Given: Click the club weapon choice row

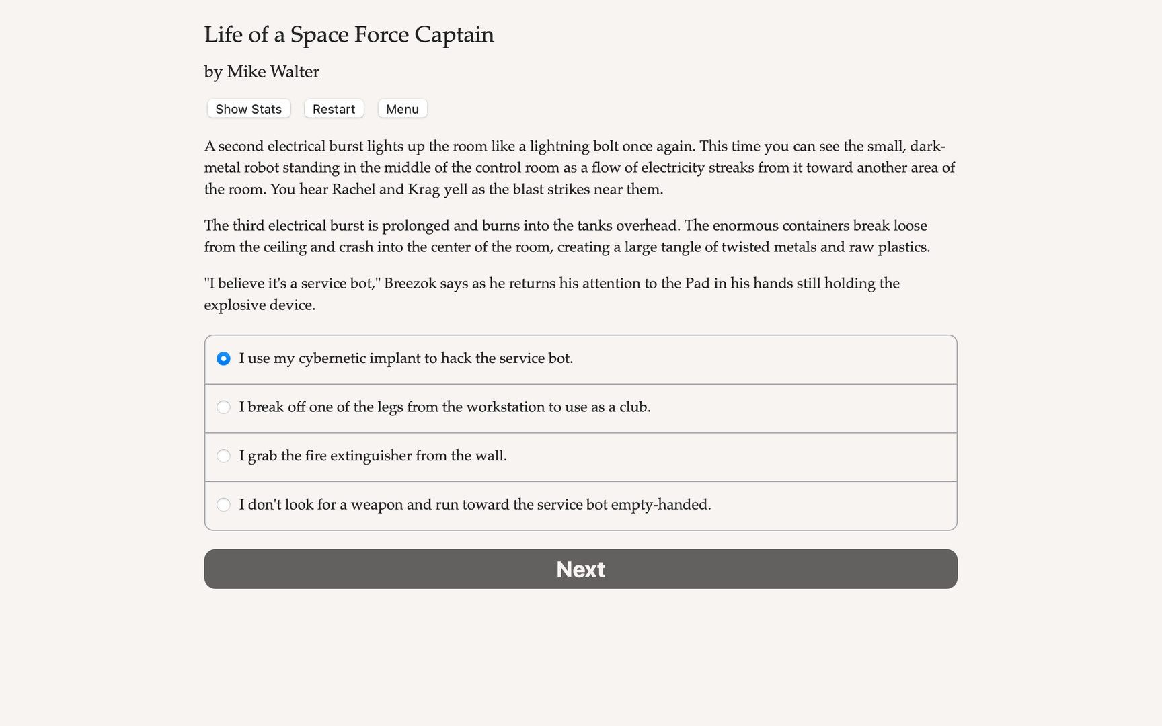Looking at the screenshot, I should pyautogui.click(x=580, y=407).
